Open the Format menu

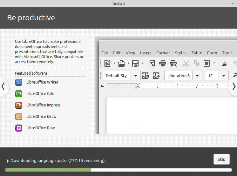[163, 53]
